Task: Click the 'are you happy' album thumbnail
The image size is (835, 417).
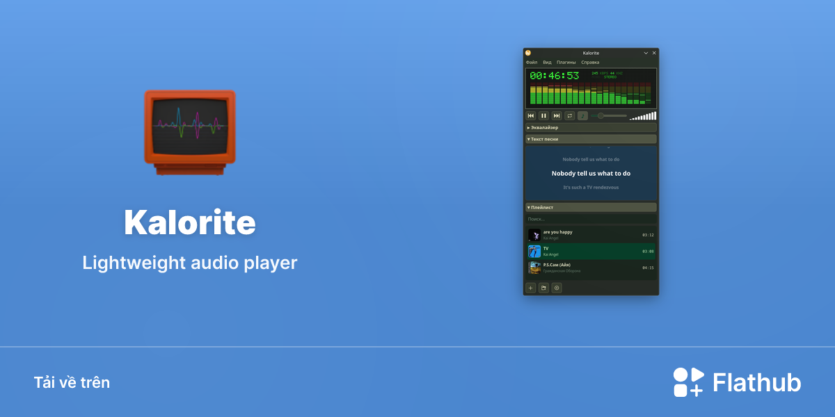Action: click(534, 235)
